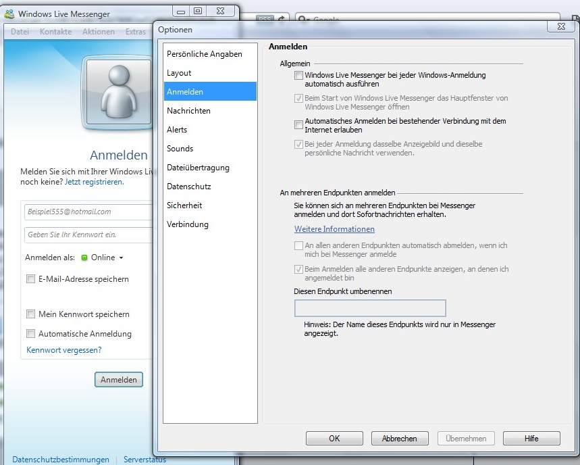Click the profile avatar picture
580x465 pixels.
pyautogui.click(x=118, y=92)
